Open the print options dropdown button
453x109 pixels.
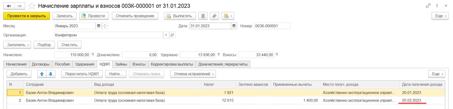pos(228,16)
